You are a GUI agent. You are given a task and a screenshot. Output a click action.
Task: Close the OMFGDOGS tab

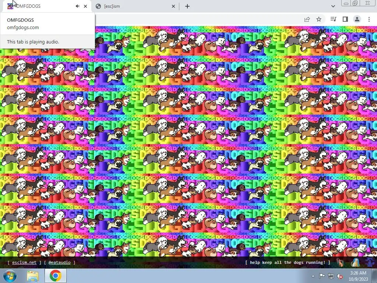click(x=85, y=6)
